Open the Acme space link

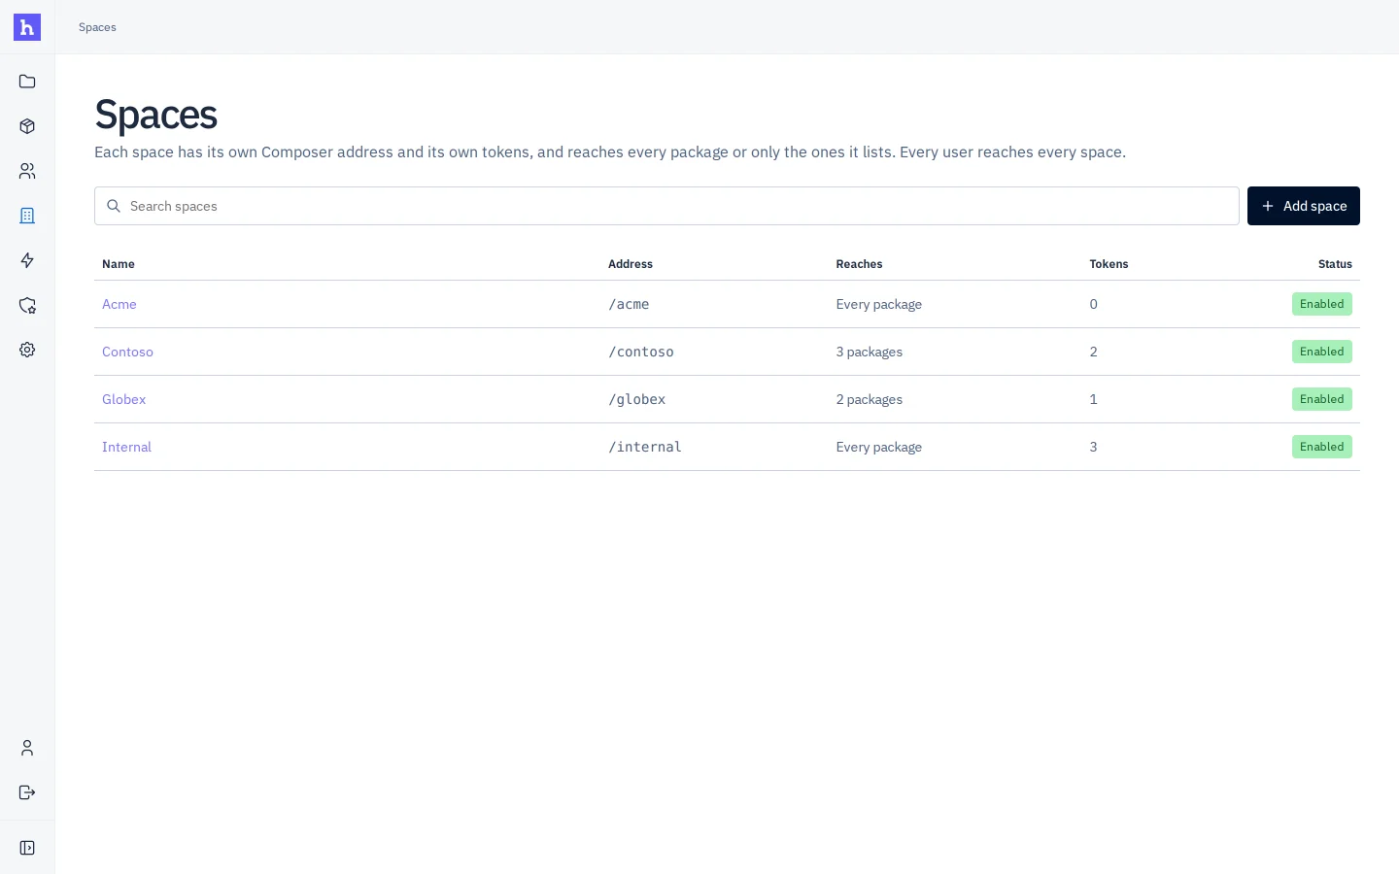pos(119,304)
